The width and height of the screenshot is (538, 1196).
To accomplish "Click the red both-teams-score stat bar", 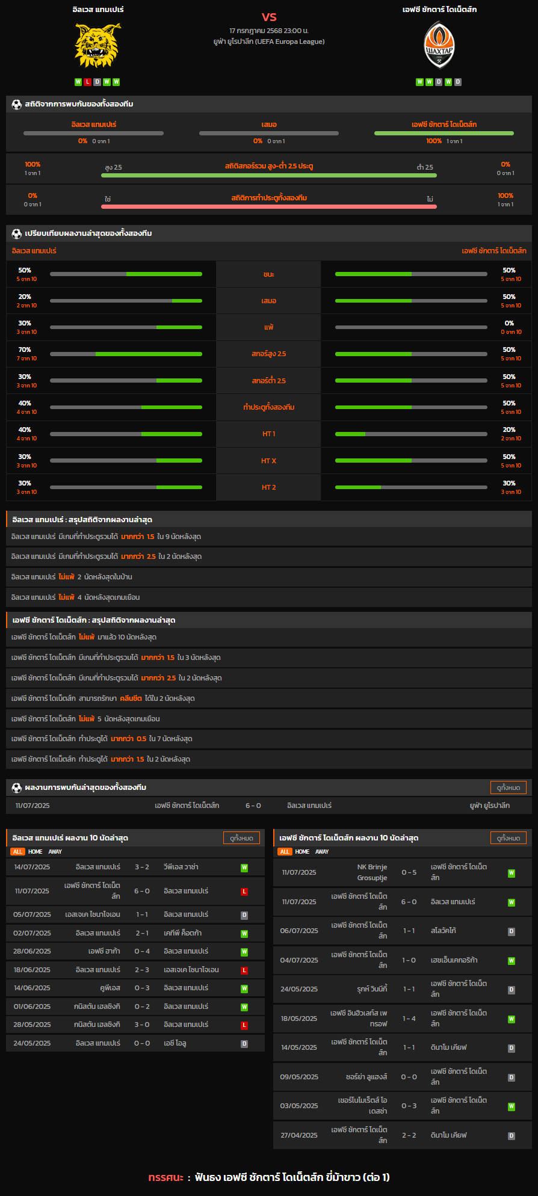I will coord(269,207).
